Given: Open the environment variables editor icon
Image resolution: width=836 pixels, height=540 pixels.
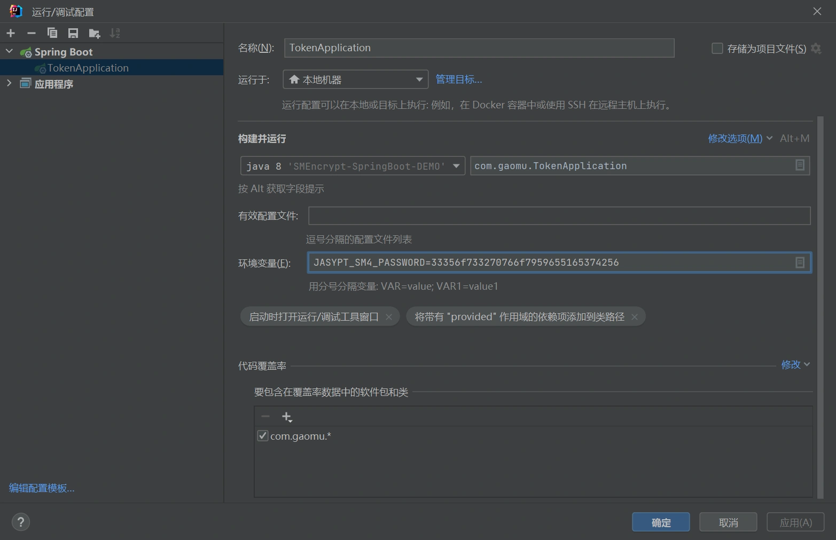Looking at the screenshot, I should [800, 263].
